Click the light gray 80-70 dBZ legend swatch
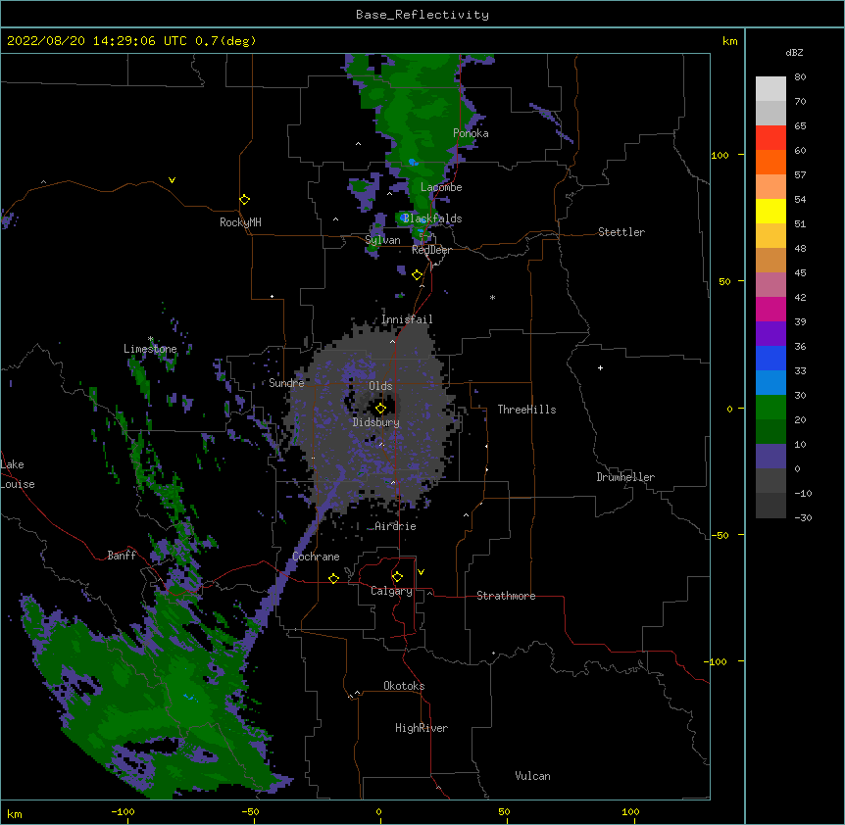 (x=770, y=89)
